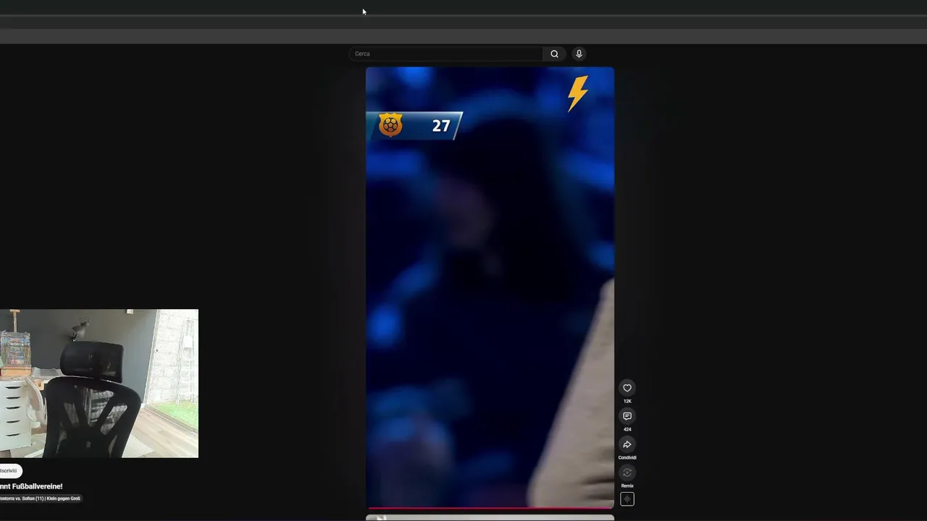
Task: Click the search magnifier icon
Action: 554,54
